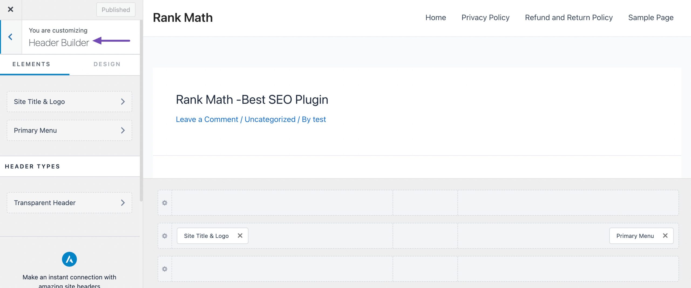Image resolution: width=691 pixels, height=288 pixels.
Task: Open settings gear for the top header row
Action: pyautogui.click(x=165, y=203)
